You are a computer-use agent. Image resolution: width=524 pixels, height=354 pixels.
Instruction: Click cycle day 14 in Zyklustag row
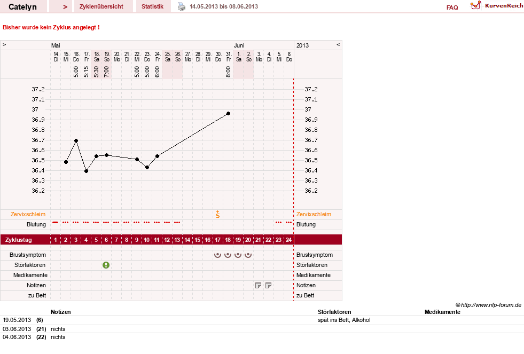(187, 240)
